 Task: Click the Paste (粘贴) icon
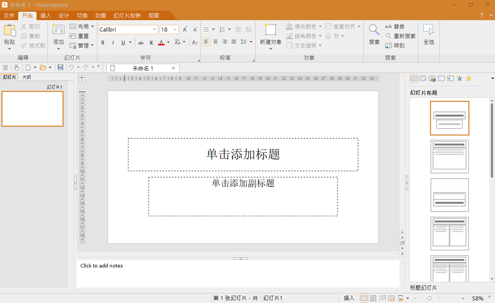pos(10,30)
